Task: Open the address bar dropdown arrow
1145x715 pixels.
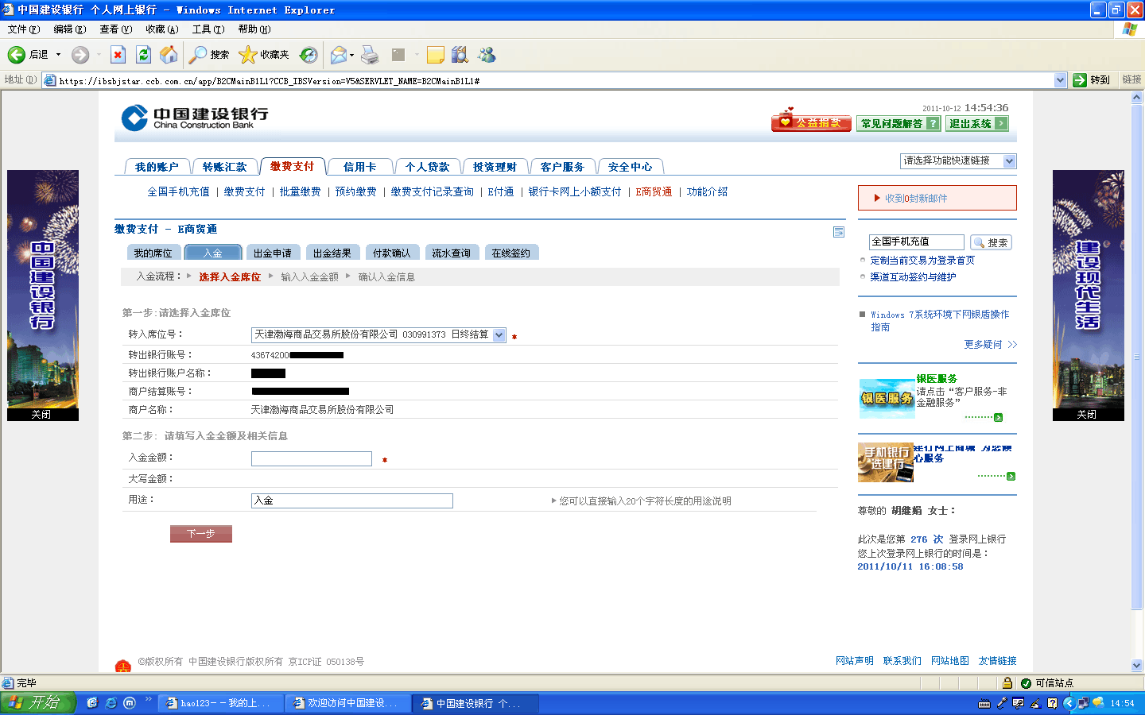Action: pyautogui.click(x=1060, y=80)
